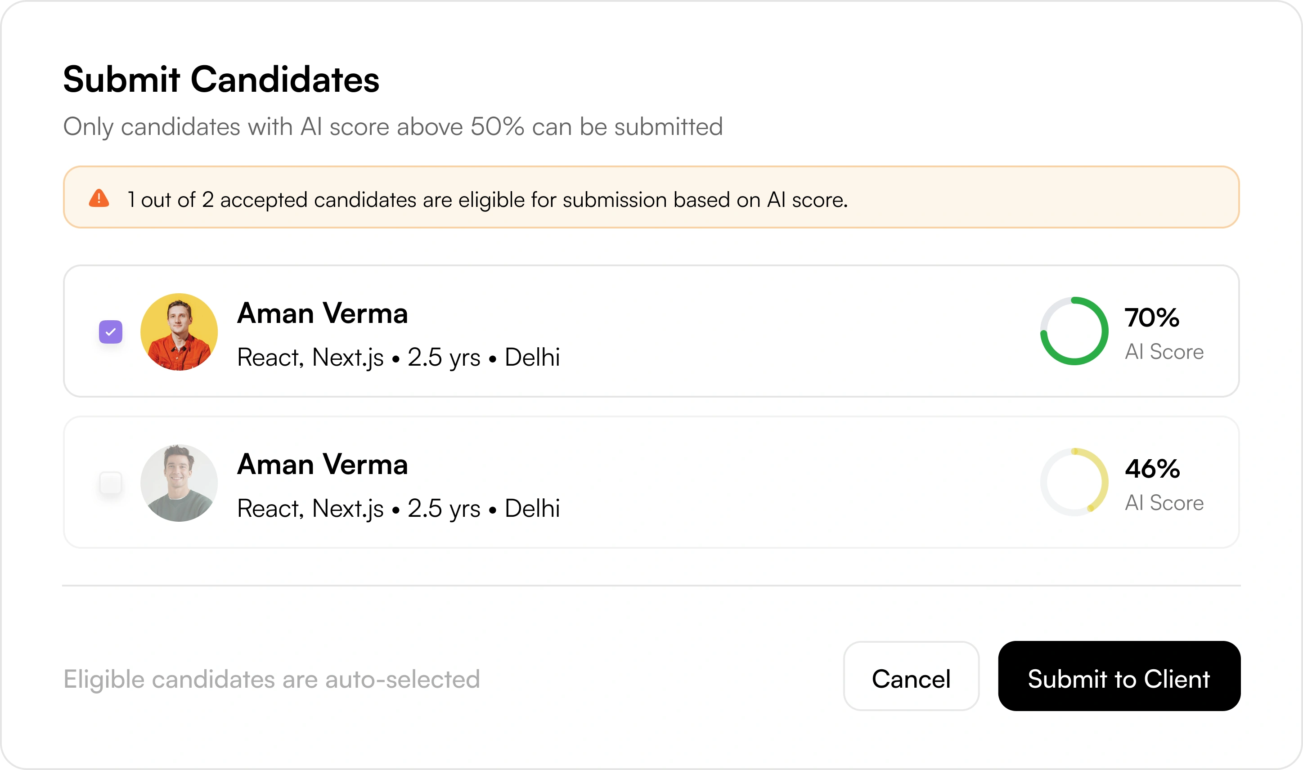This screenshot has height=770, width=1303.
Task: Click the yellow 46% score ring
Action: [1074, 482]
